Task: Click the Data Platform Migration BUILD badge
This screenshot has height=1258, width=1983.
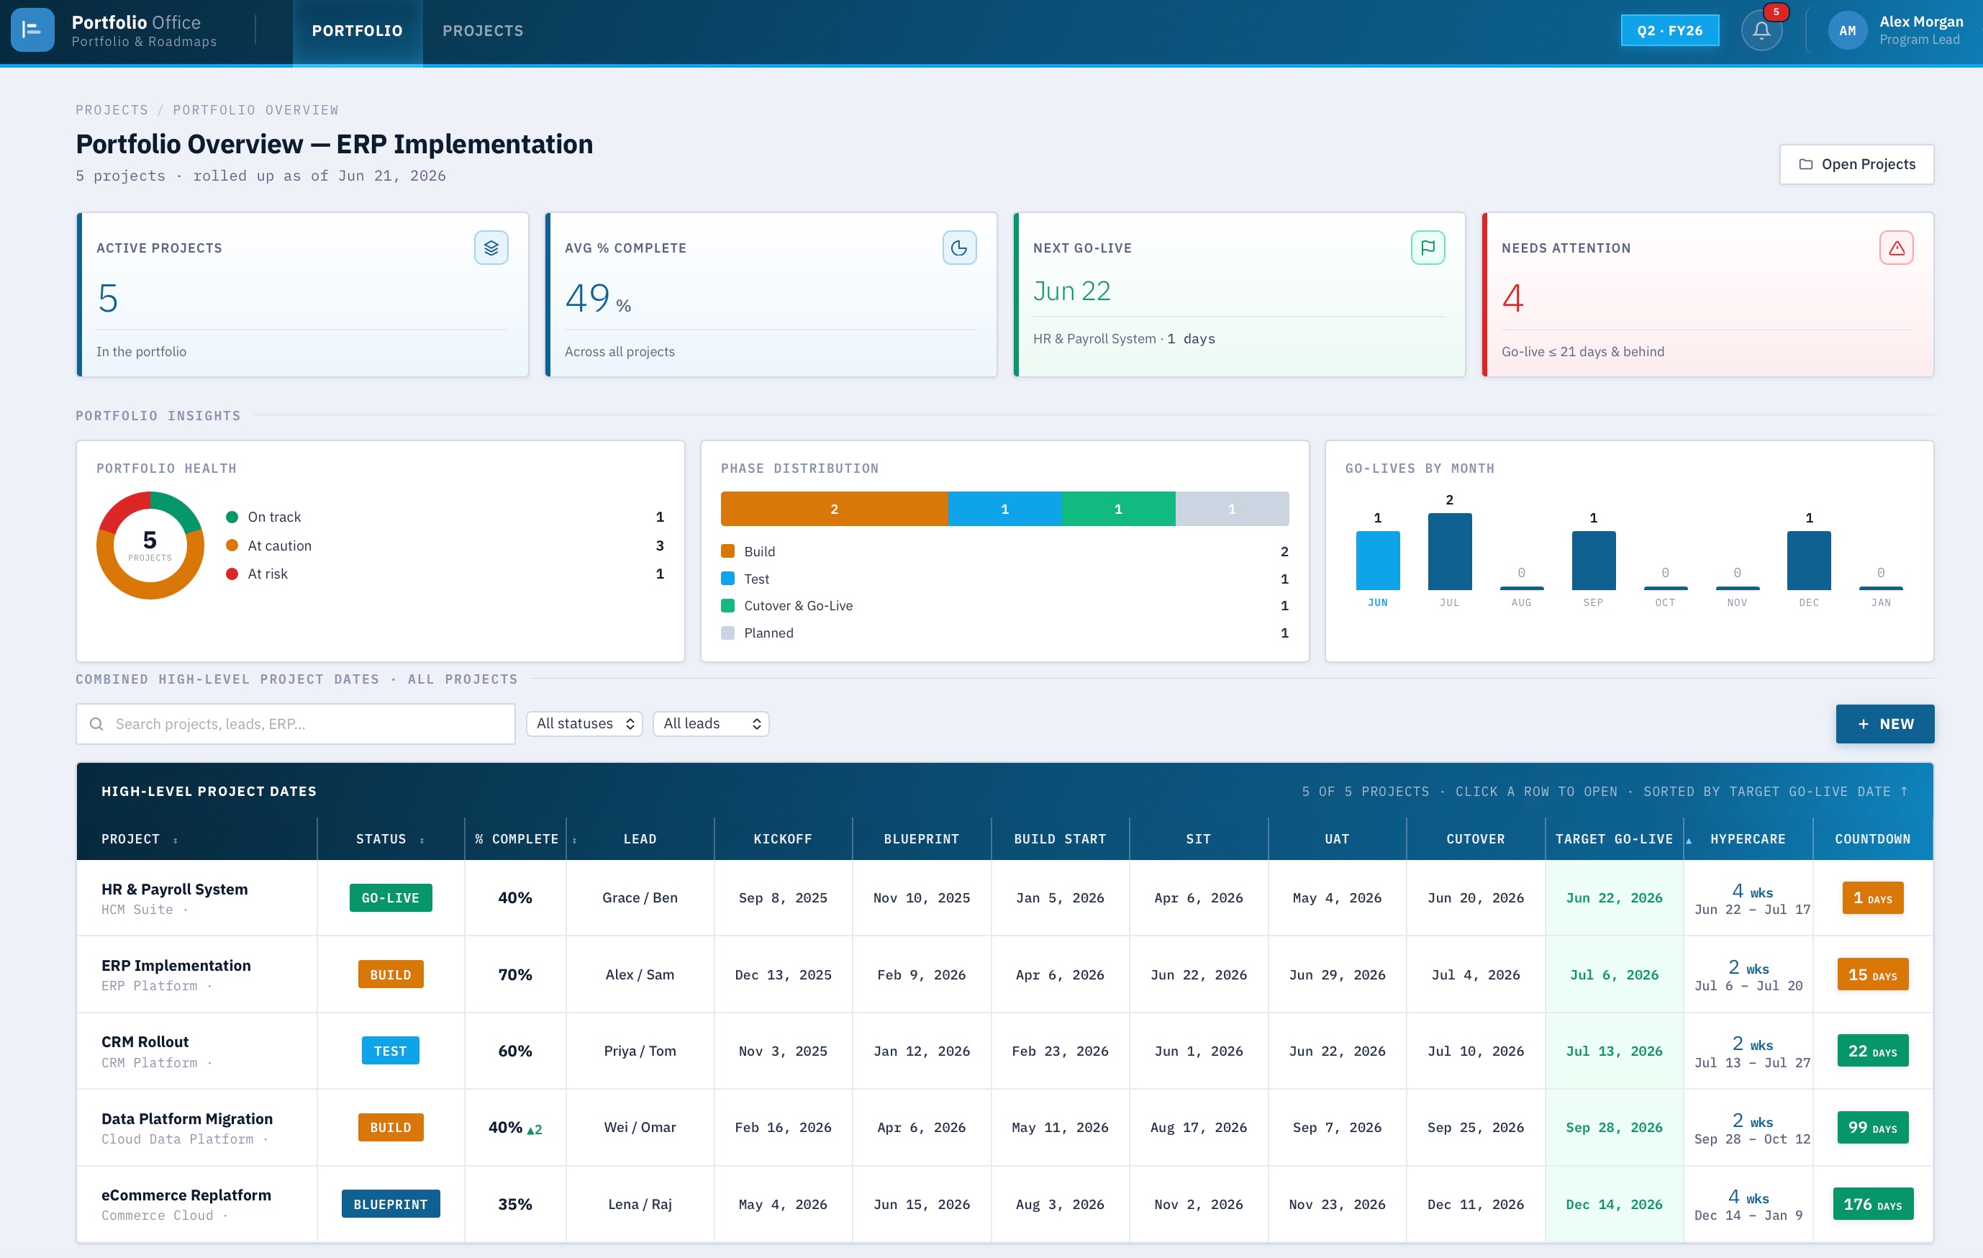Action: pos(391,1128)
